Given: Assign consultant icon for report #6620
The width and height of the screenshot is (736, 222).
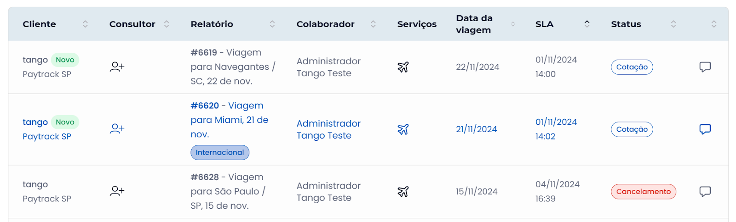Looking at the screenshot, I should (x=117, y=129).
